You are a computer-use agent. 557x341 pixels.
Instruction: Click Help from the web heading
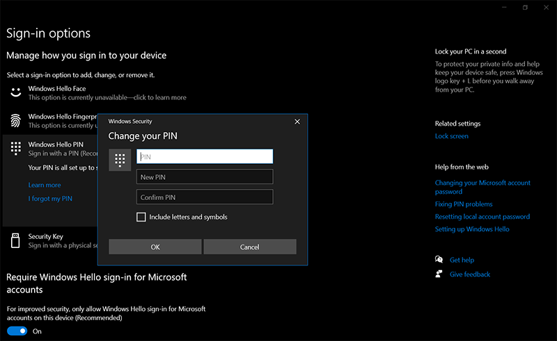pos(462,167)
